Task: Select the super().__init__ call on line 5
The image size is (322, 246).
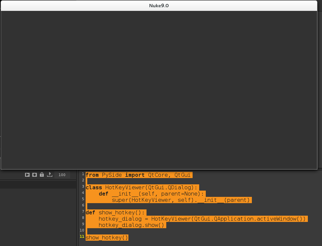Action: [168, 200]
